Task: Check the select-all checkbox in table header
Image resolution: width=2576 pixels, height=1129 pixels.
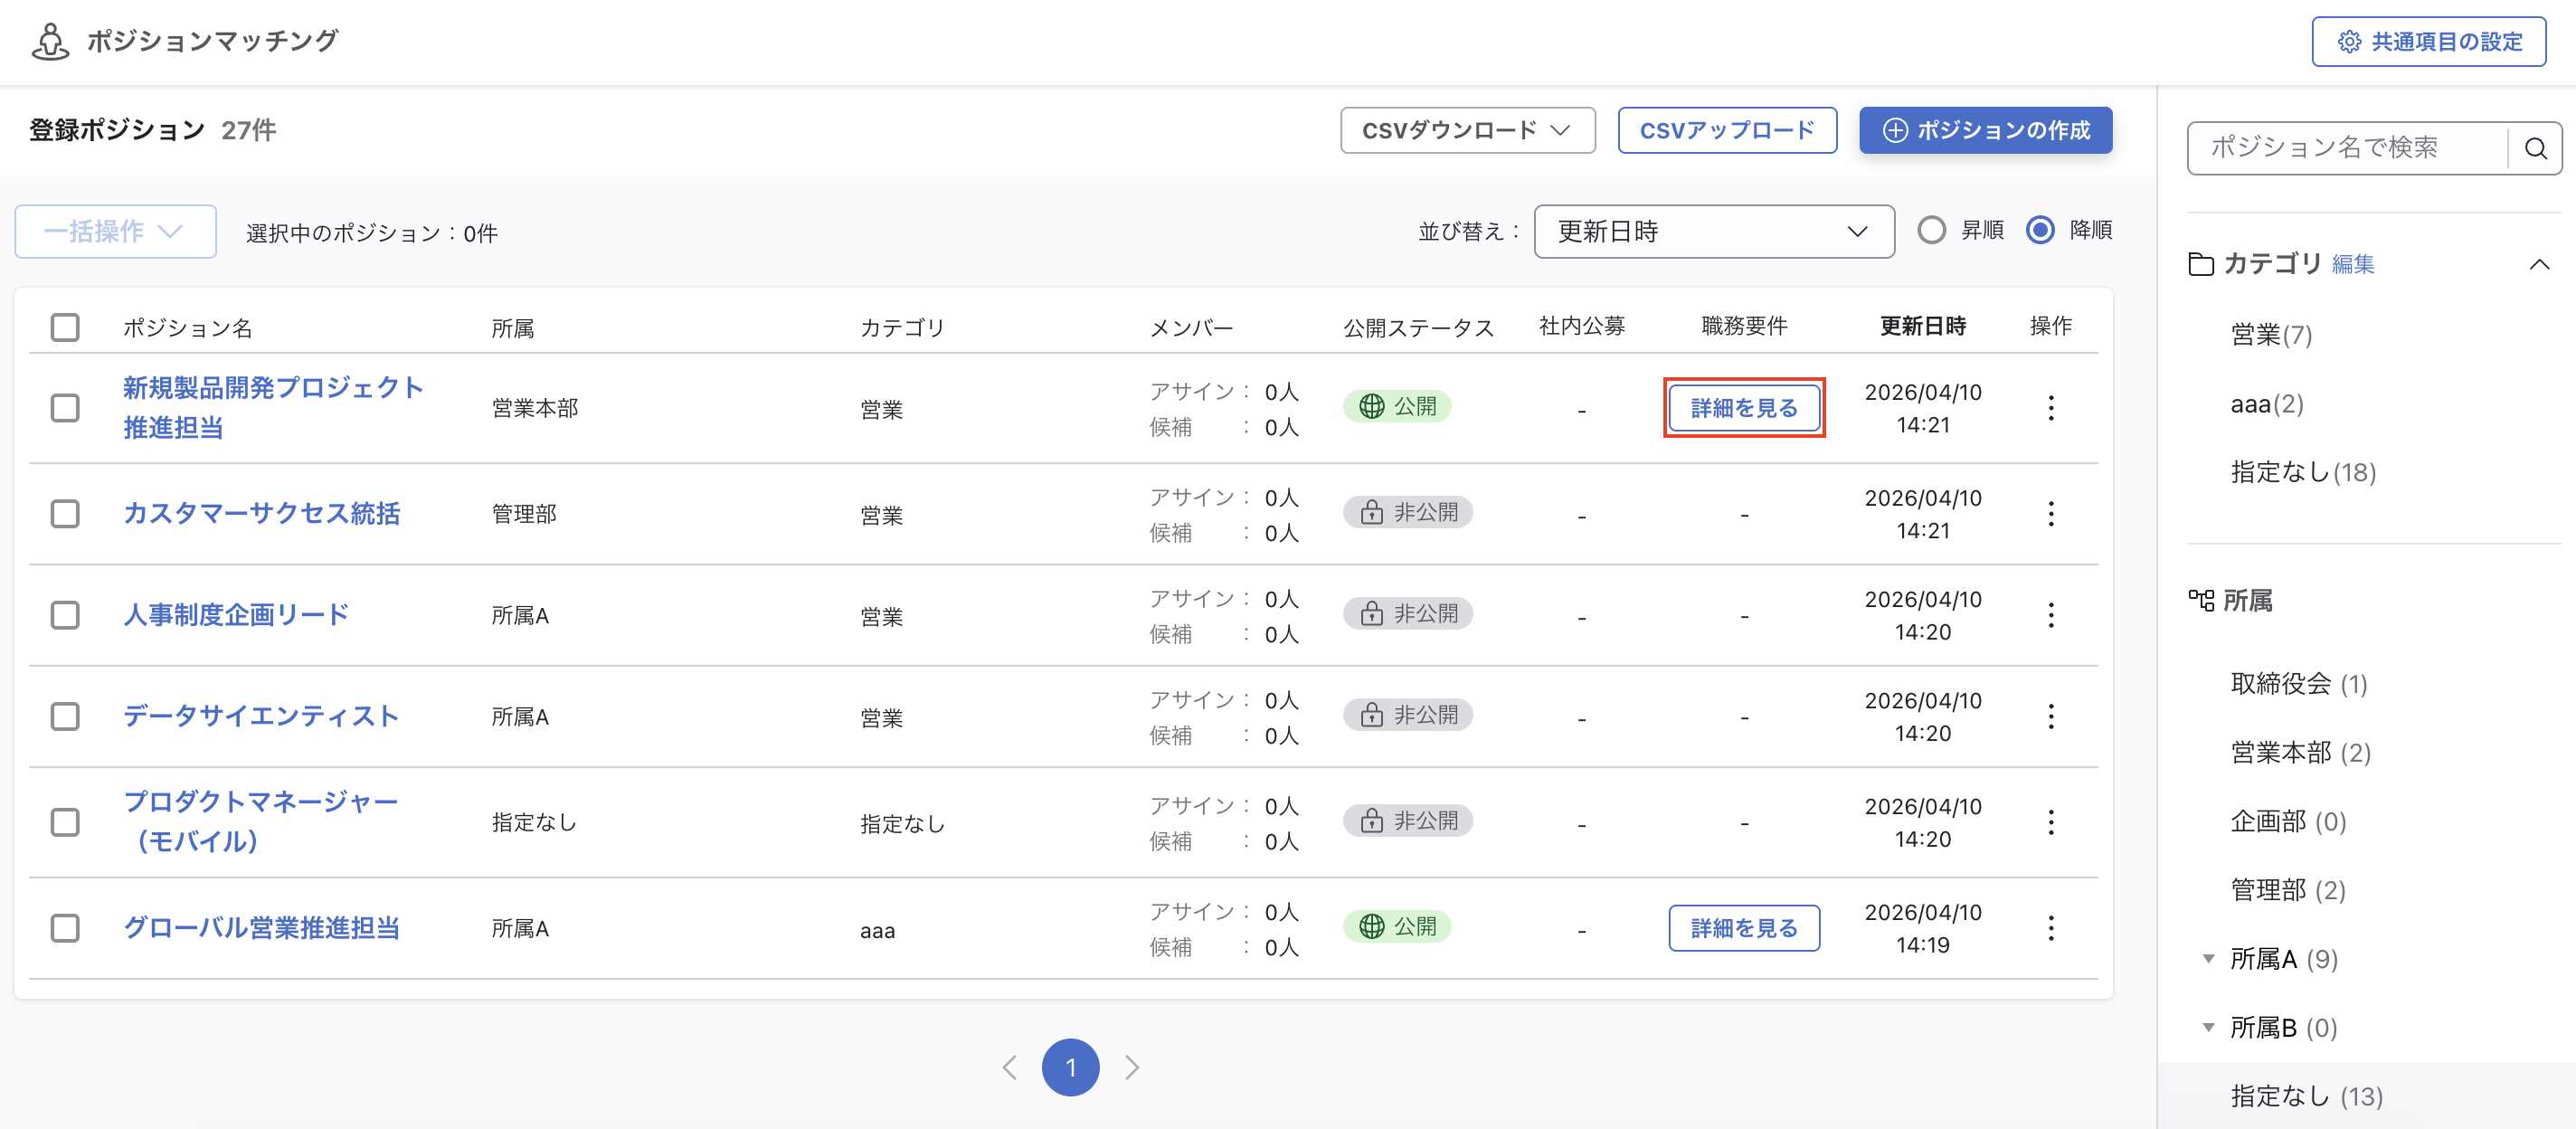Action: tap(65, 327)
